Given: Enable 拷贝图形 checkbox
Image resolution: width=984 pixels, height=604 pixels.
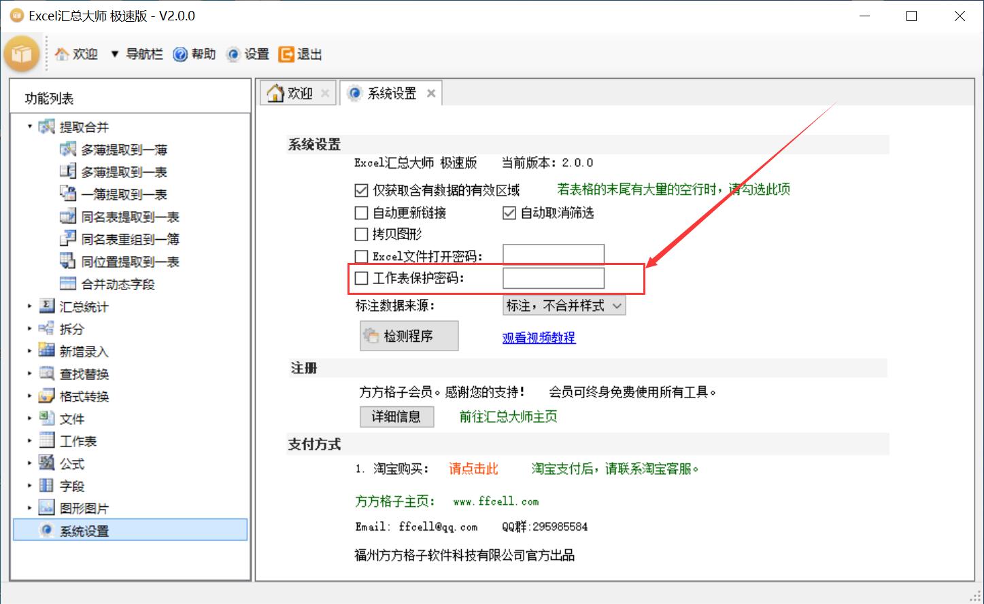Looking at the screenshot, I should [x=362, y=234].
